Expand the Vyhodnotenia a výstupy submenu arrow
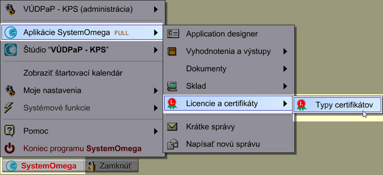Viewport: 383px width, 175px height. click(x=285, y=52)
